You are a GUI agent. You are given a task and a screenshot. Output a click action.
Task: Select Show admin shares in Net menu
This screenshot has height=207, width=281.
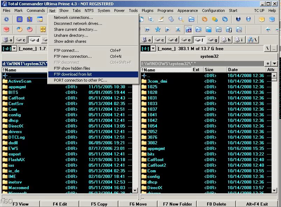point(93,41)
